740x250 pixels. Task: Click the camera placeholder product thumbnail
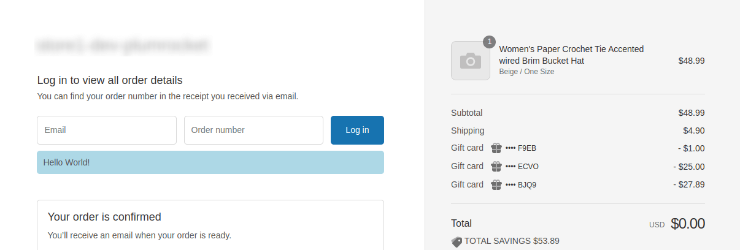point(471,61)
